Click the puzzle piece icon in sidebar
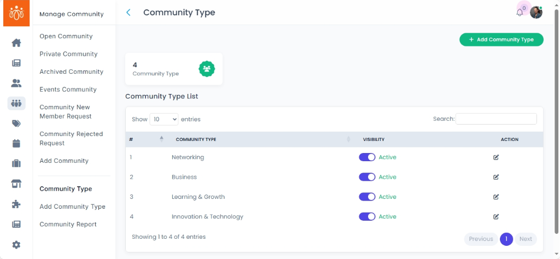Viewport: 560px width, 259px height. click(x=16, y=204)
